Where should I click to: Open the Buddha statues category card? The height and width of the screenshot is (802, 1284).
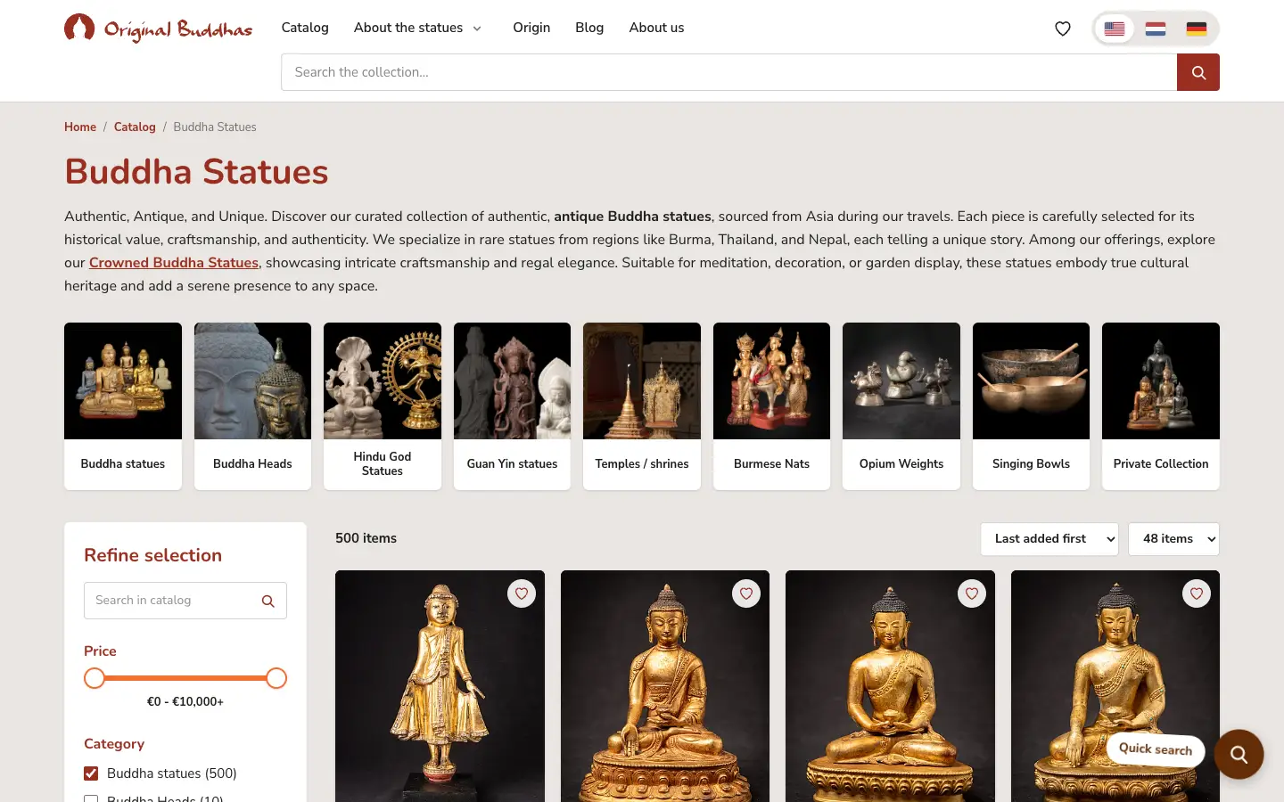(x=123, y=406)
